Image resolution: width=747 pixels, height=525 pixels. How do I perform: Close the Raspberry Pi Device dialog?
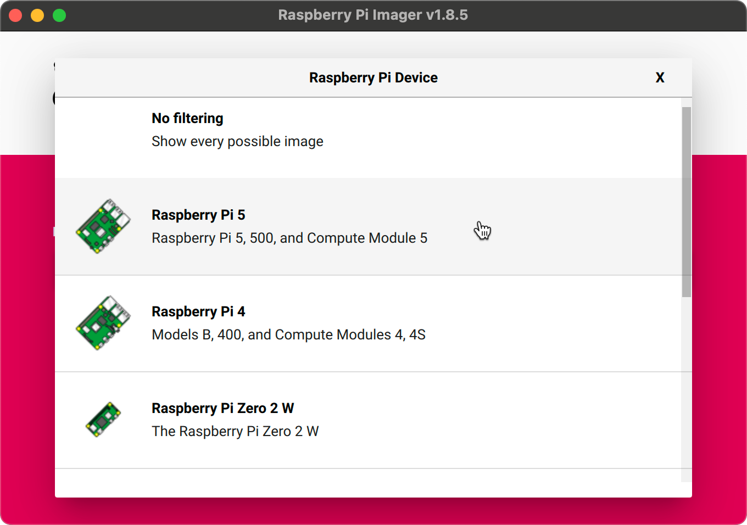tap(660, 77)
